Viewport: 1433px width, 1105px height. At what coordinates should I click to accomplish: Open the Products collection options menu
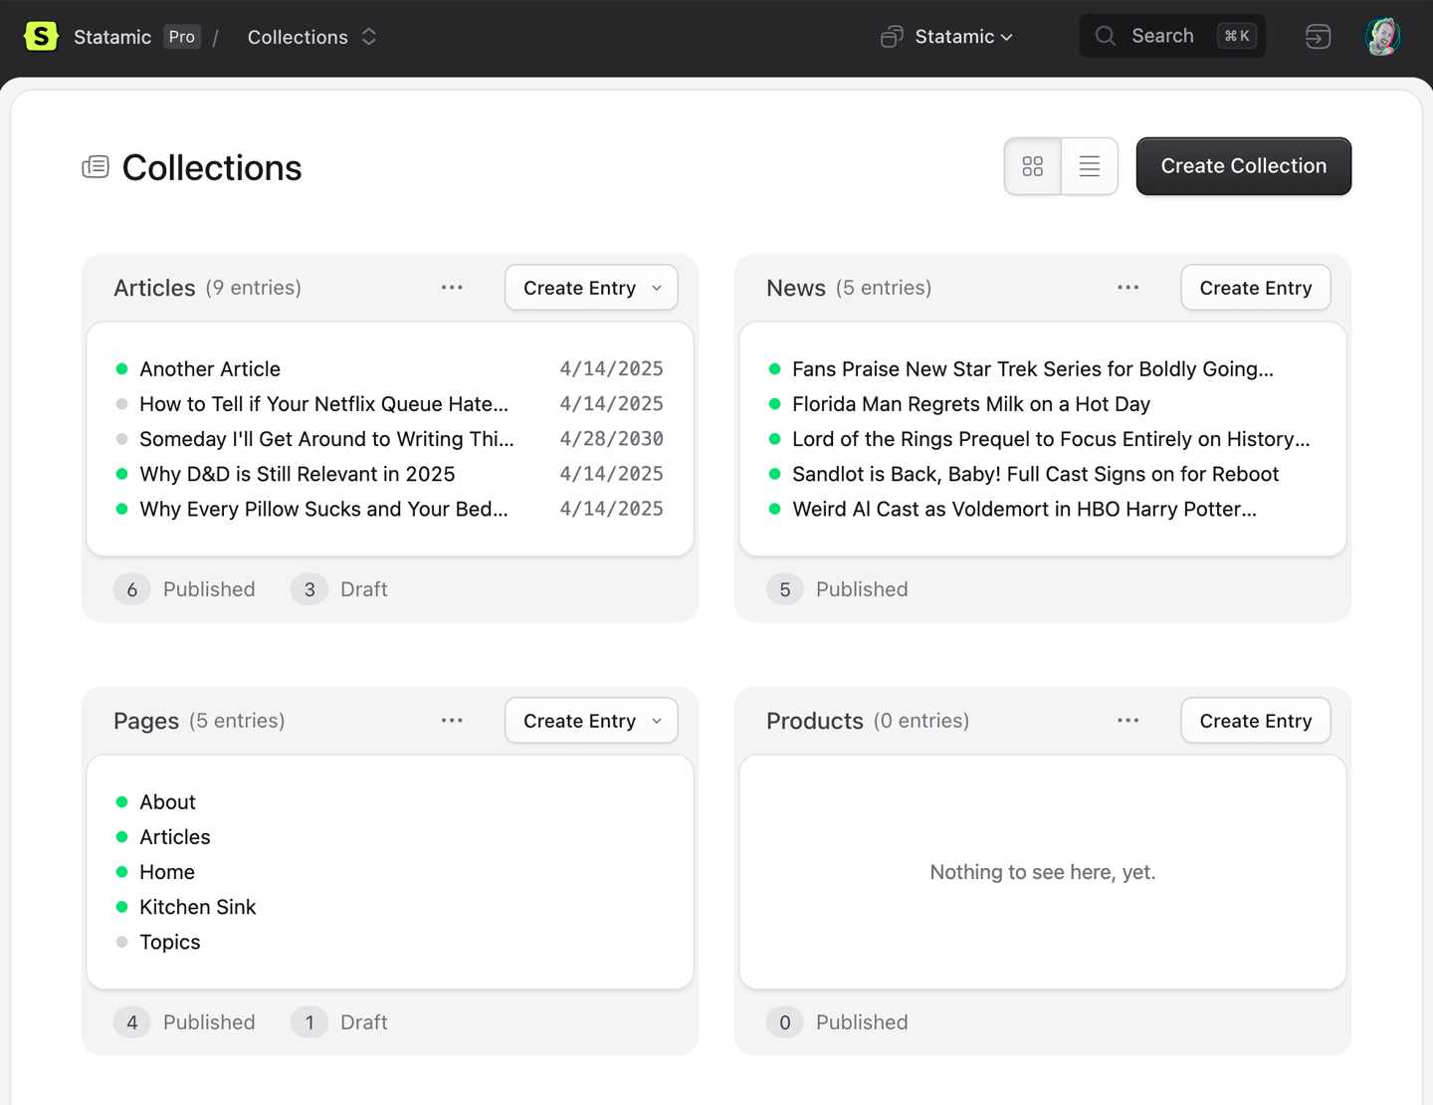1127,721
